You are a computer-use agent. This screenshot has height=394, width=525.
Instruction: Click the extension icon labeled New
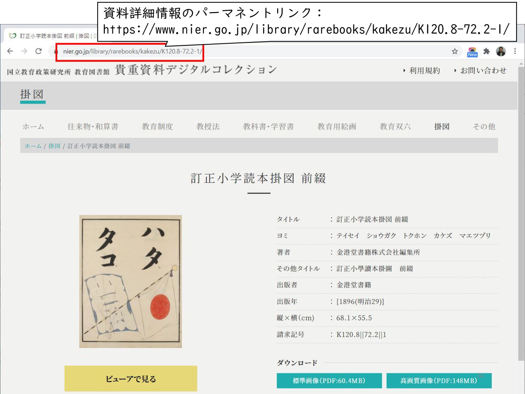472,52
